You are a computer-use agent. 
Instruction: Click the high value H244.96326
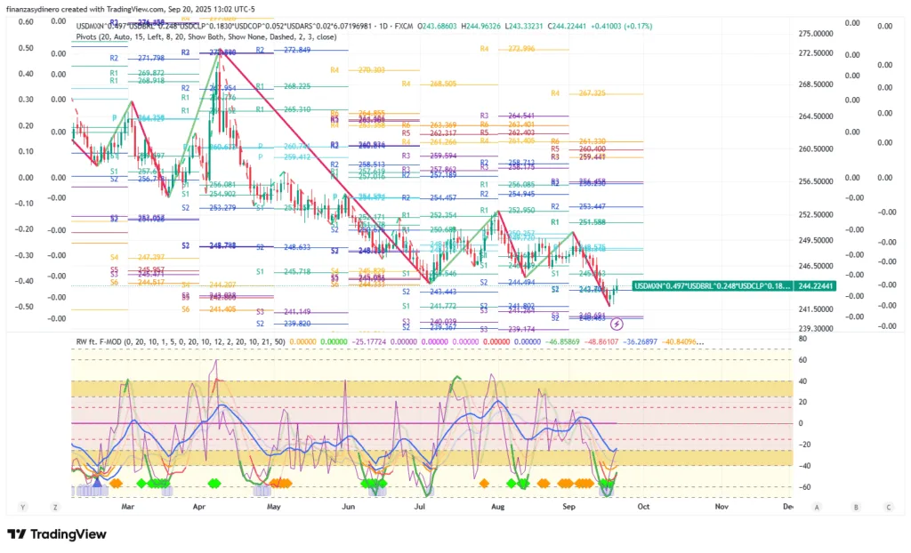pyautogui.click(x=482, y=26)
